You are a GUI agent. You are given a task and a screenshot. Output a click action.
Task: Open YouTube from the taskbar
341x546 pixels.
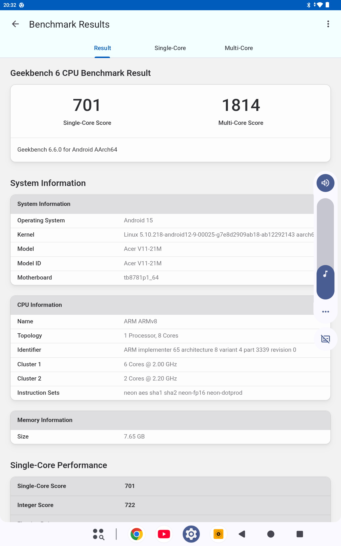tap(164, 534)
